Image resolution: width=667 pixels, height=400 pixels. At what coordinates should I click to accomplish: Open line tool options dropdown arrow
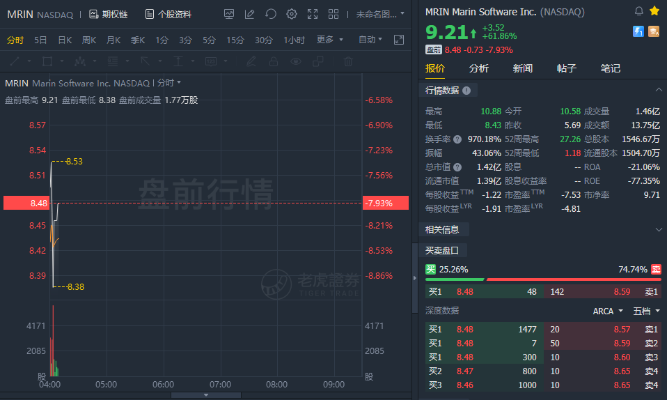[29, 62]
